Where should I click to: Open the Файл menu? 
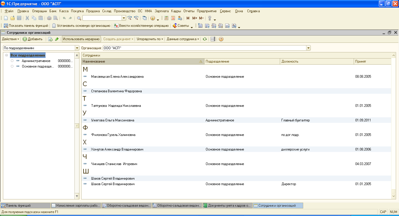(x=9, y=11)
